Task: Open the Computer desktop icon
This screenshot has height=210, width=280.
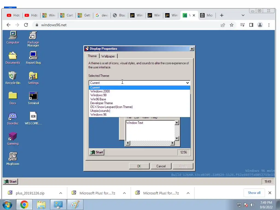Action: [x=13, y=37]
